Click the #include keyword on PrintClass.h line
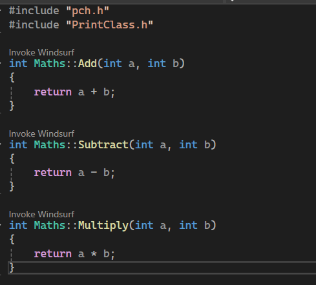316x285 pixels. (34, 25)
